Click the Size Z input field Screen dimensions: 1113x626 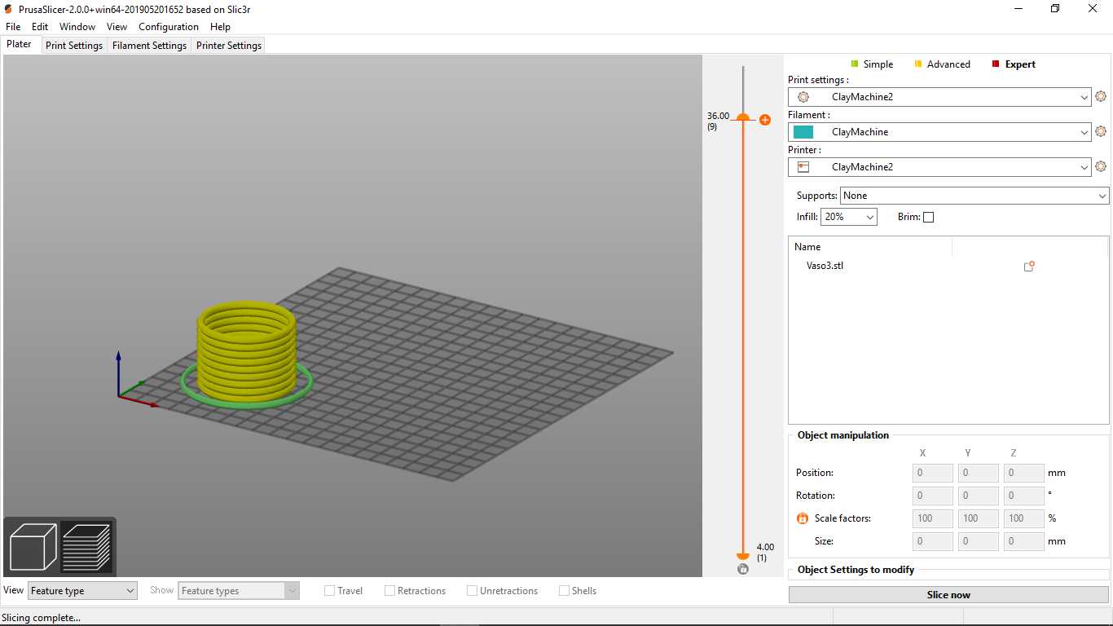pyautogui.click(x=1024, y=541)
